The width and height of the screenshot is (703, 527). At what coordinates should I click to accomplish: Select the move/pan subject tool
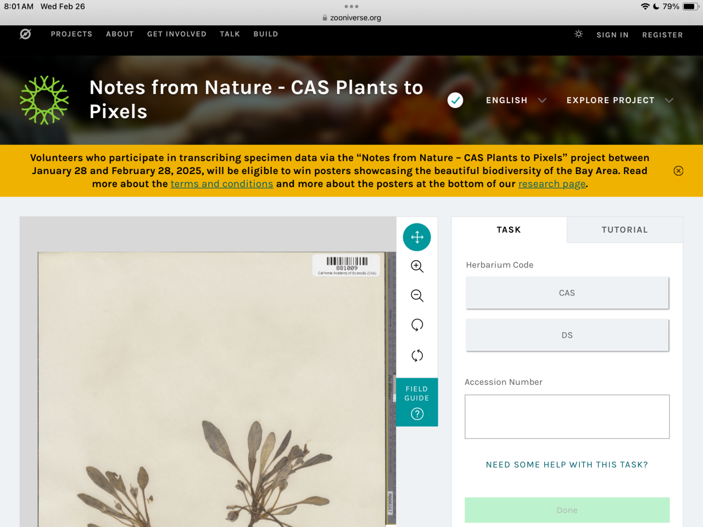coord(417,237)
